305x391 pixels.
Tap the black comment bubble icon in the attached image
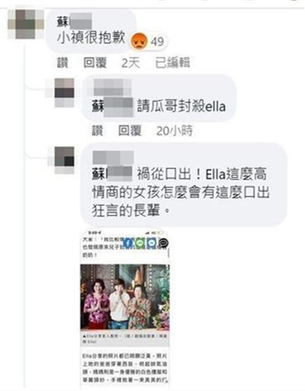(x=164, y=243)
